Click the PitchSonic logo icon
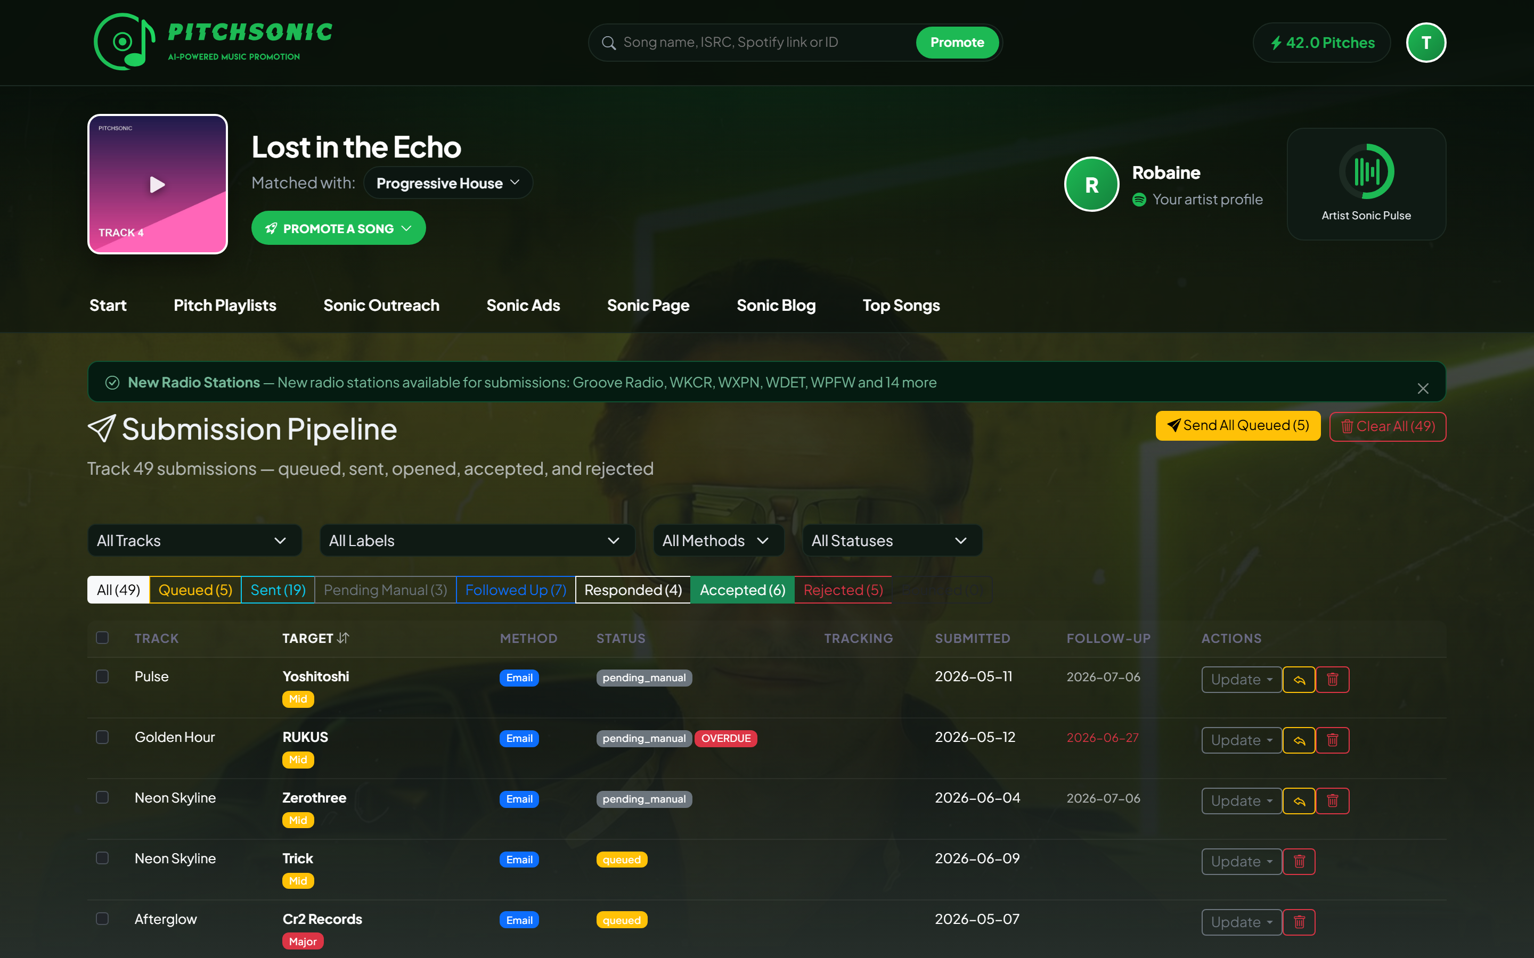Viewport: 1534px width, 958px height. [x=124, y=42]
